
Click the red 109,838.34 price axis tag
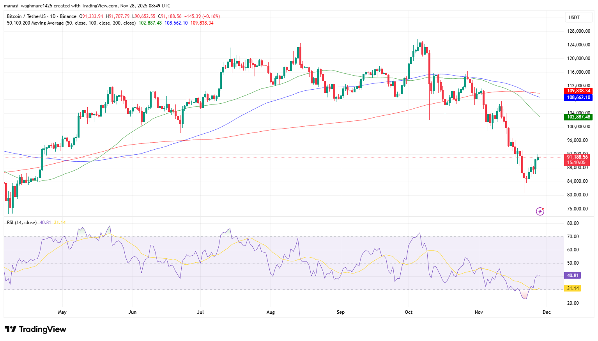578,91
